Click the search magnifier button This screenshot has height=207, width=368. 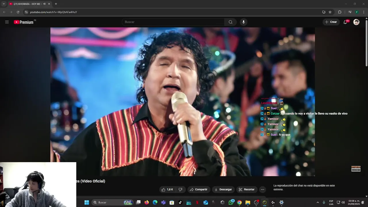[x=231, y=22]
